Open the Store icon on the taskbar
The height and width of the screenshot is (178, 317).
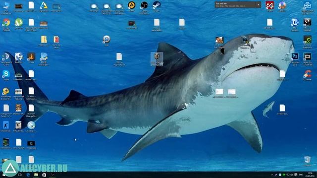(44, 175)
